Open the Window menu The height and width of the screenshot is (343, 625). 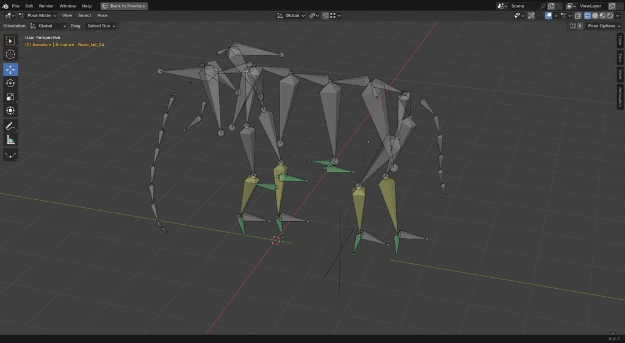[x=68, y=6]
